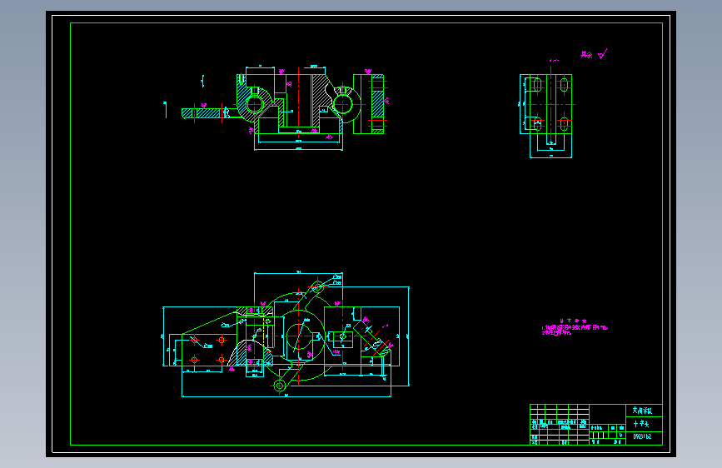Select the central circle in the plan view

(299, 336)
